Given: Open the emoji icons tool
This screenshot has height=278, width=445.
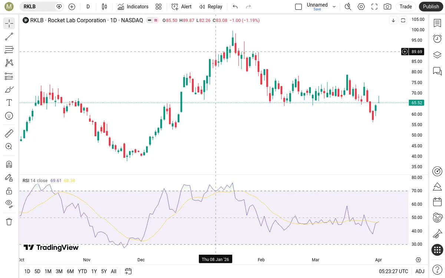Looking at the screenshot, I should click(x=9, y=116).
